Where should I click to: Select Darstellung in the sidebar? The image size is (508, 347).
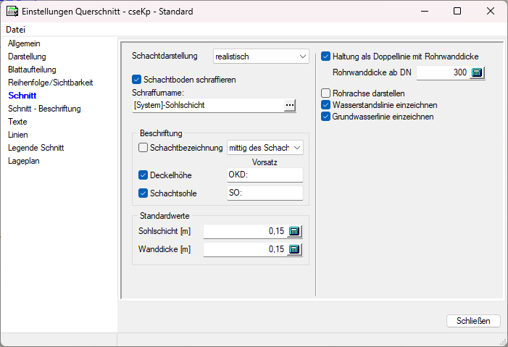(x=27, y=56)
